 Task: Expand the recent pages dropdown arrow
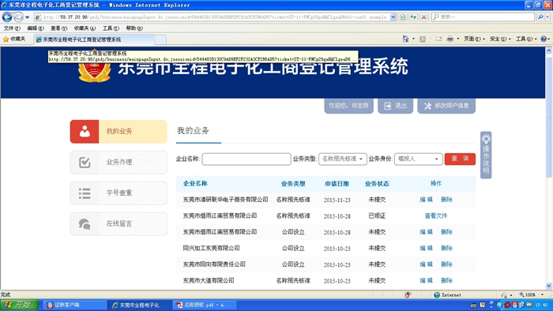click(27, 17)
